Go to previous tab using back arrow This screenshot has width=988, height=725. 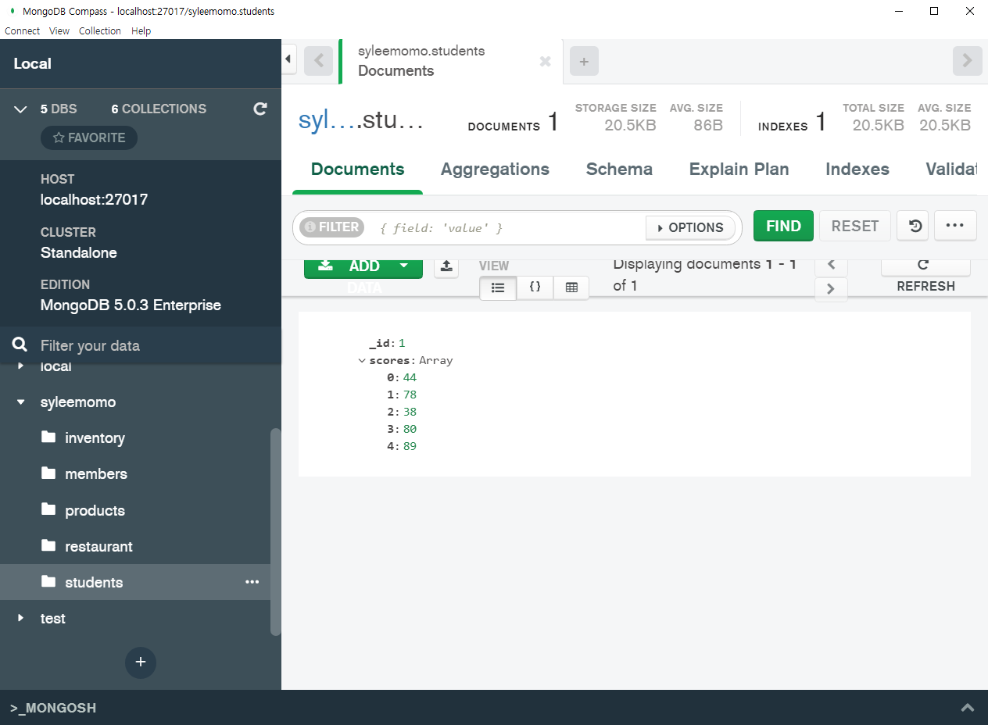tap(319, 61)
